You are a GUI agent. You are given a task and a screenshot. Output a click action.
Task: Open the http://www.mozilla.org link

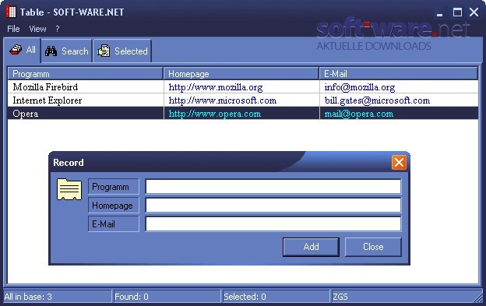216,87
